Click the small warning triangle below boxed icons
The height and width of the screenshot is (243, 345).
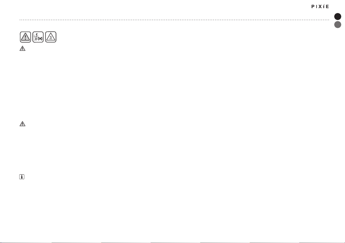pyautogui.click(x=22, y=48)
